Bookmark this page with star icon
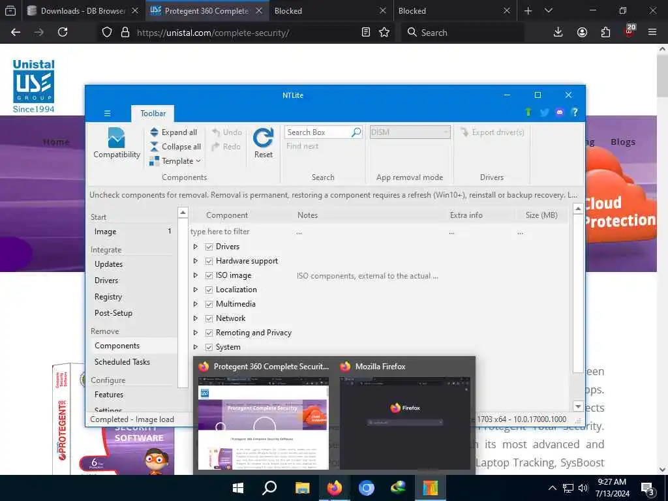 [x=384, y=33]
